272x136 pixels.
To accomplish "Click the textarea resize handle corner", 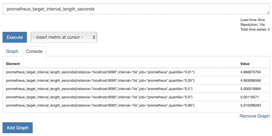I will pos(268,12).
